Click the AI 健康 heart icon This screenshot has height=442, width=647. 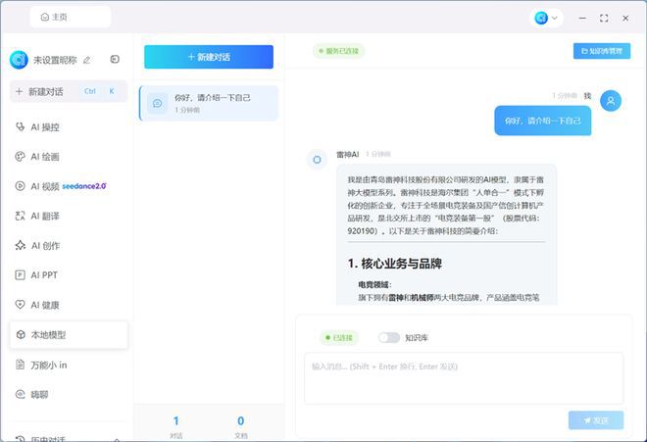tap(20, 305)
